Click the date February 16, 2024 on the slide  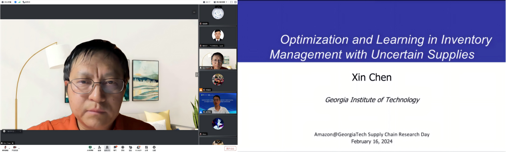pyautogui.click(x=372, y=141)
